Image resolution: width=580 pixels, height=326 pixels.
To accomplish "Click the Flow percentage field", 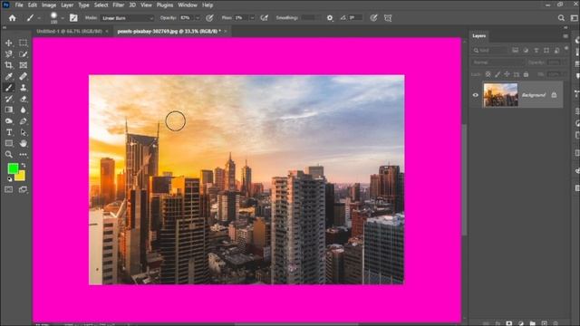I will pos(242,18).
